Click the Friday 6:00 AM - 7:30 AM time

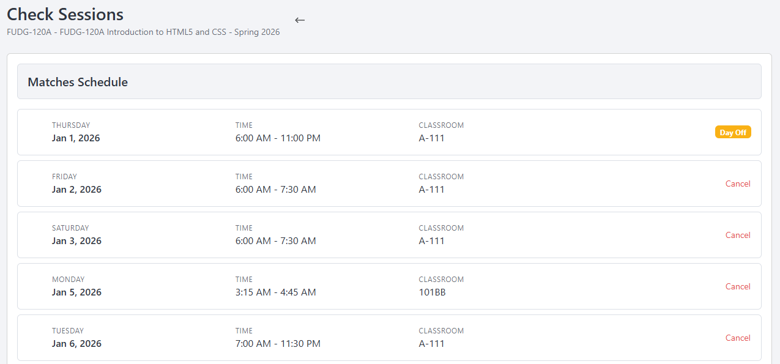tap(275, 190)
